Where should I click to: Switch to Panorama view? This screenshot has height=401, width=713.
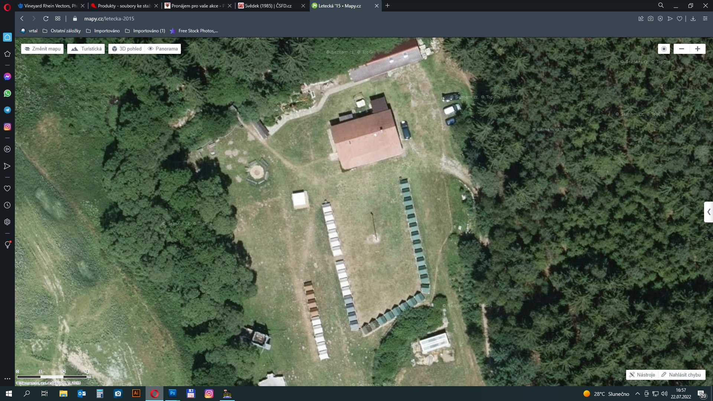(x=163, y=49)
